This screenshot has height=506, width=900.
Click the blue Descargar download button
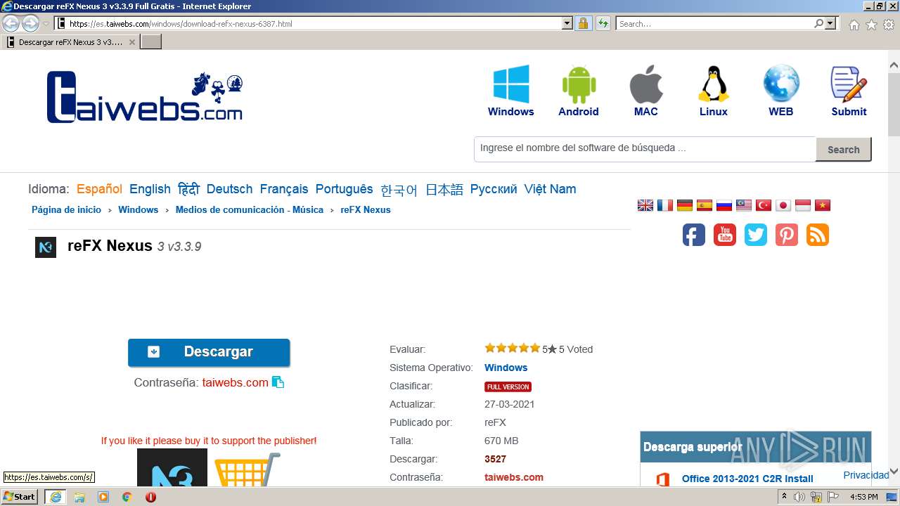coord(209,352)
